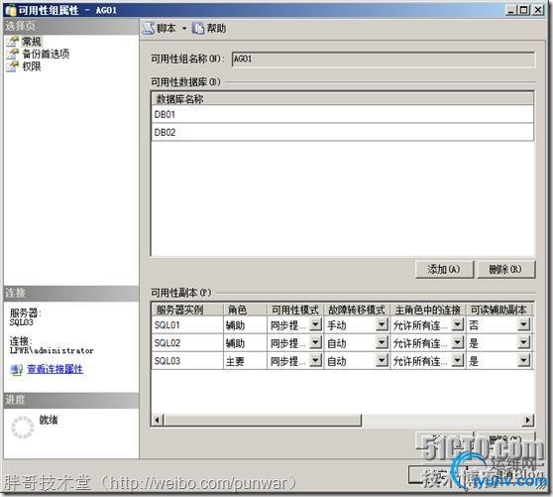Click the 可用性模式 column header
This screenshot has height=497, width=553.
coord(295,310)
